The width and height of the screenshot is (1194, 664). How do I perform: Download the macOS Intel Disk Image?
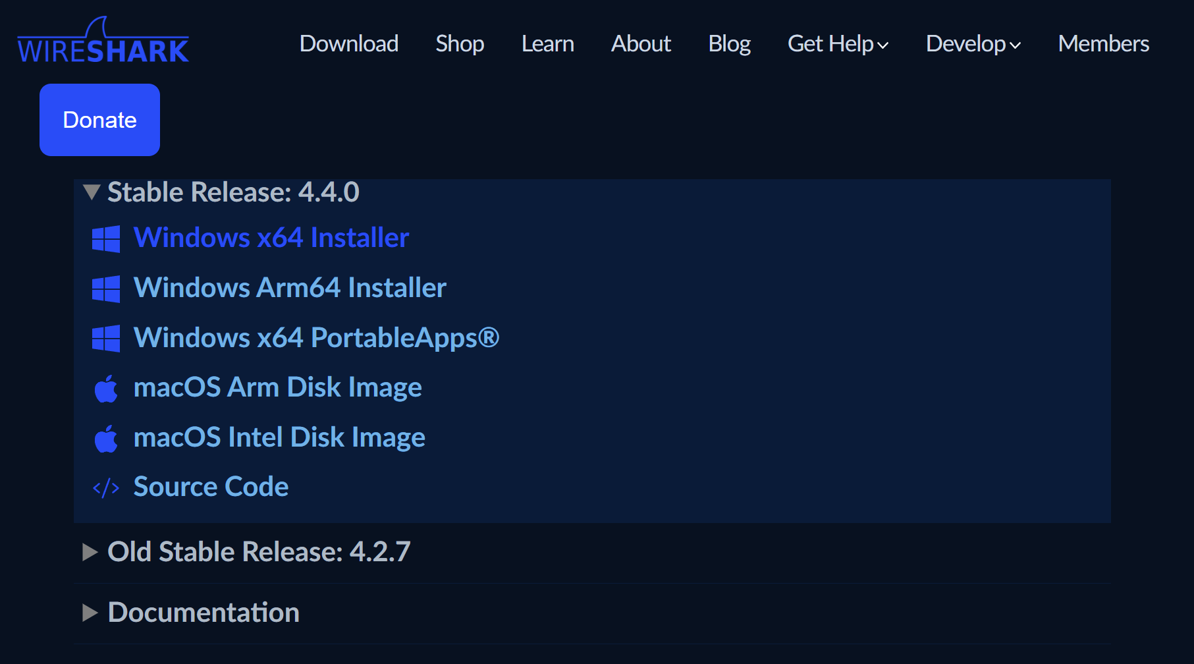click(279, 438)
